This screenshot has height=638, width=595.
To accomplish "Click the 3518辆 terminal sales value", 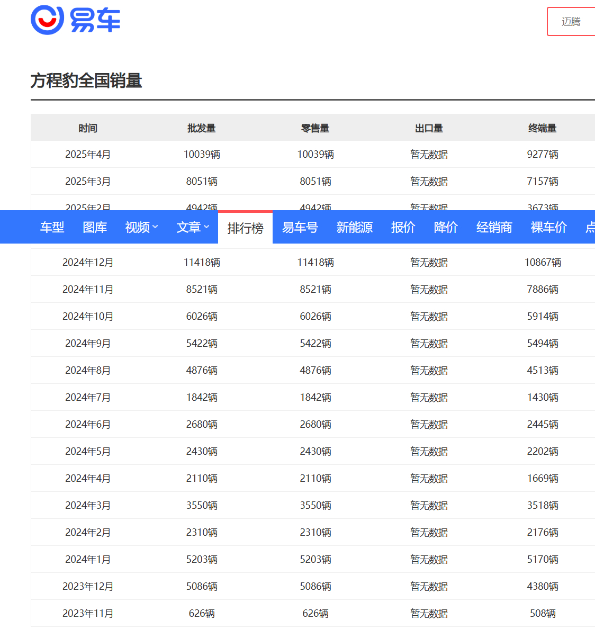I will point(543,505).
